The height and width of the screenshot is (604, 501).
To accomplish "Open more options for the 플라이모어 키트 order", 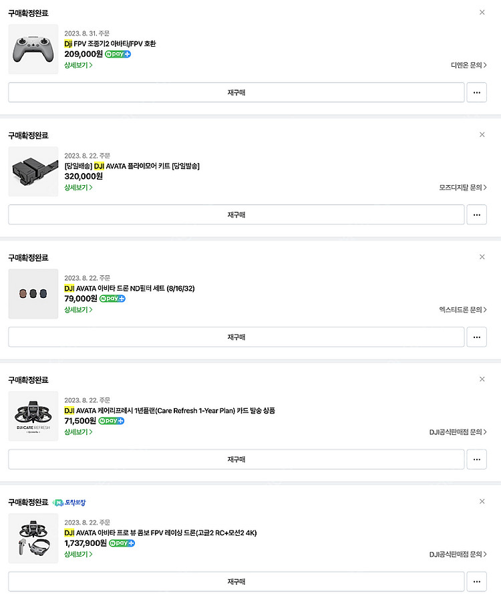I will click(x=476, y=215).
